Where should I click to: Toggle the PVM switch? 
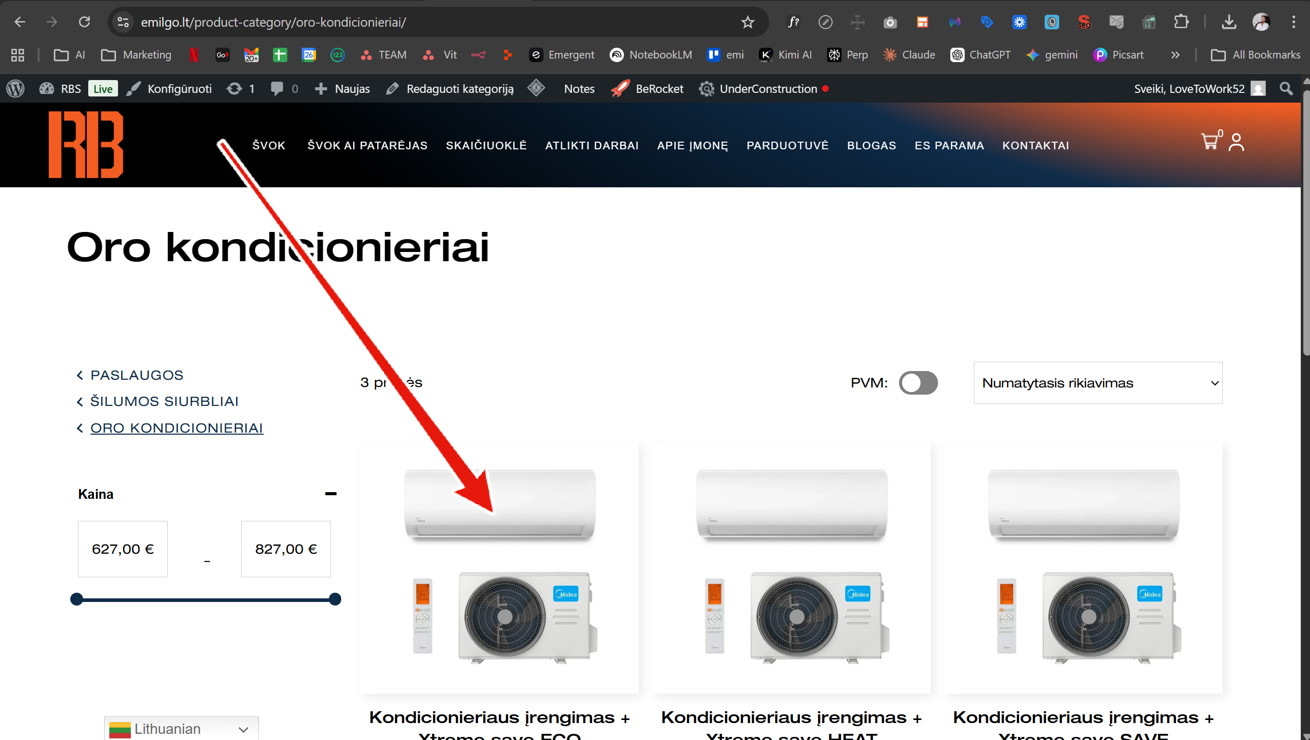(918, 383)
